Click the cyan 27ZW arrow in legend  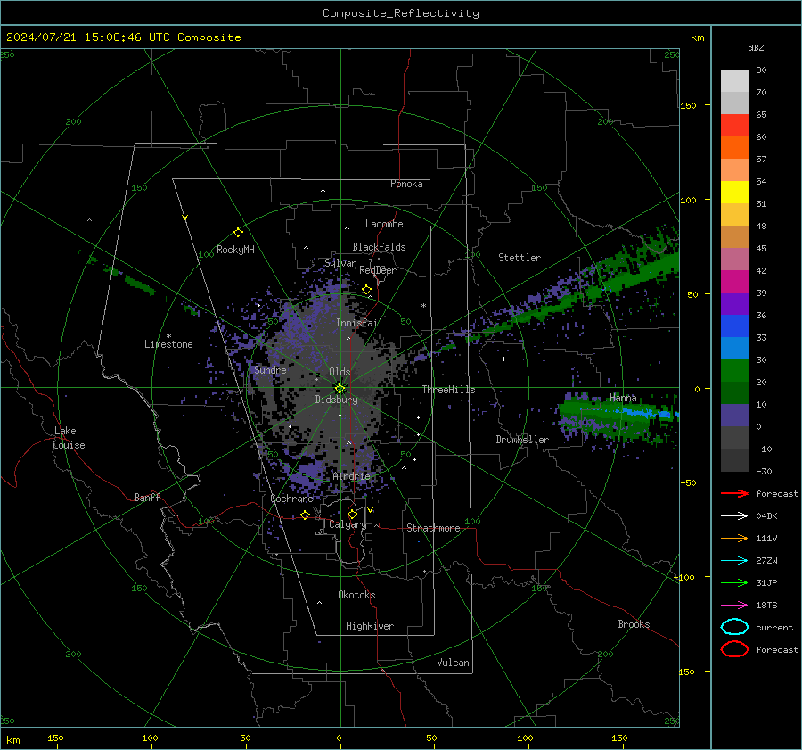click(734, 561)
